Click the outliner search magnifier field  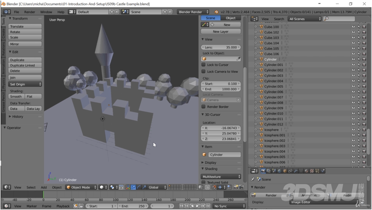[339, 19]
